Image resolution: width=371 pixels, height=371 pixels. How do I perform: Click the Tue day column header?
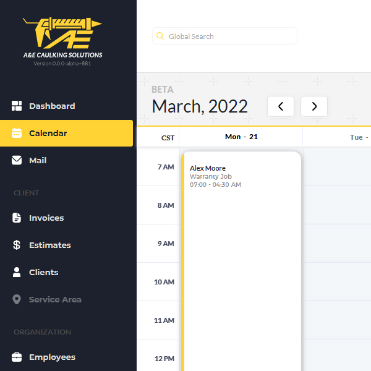356,137
